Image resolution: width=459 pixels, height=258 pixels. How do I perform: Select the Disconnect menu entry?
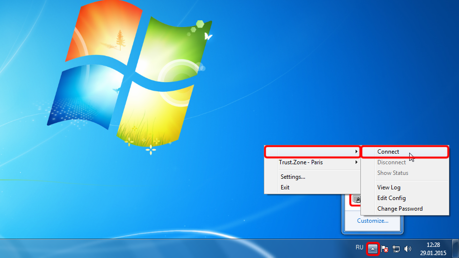tap(391, 162)
